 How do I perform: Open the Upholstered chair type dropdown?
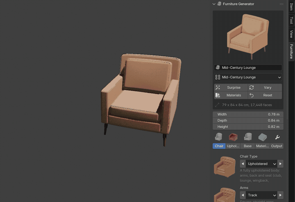261,164
